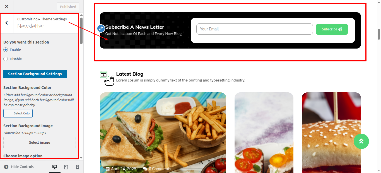Click the Published button
The height and width of the screenshot is (173, 381).
click(x=68, y=7)
